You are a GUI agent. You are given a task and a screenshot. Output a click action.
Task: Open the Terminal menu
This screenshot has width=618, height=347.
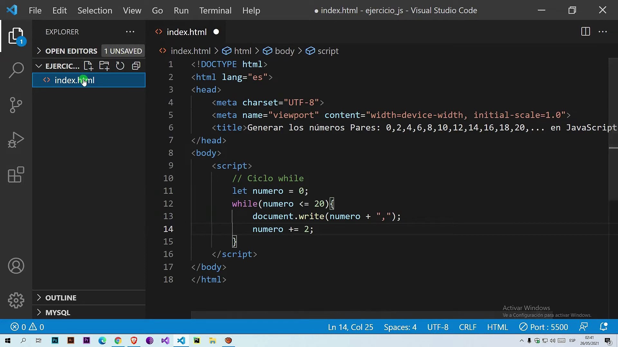click(x=215, y=10)
